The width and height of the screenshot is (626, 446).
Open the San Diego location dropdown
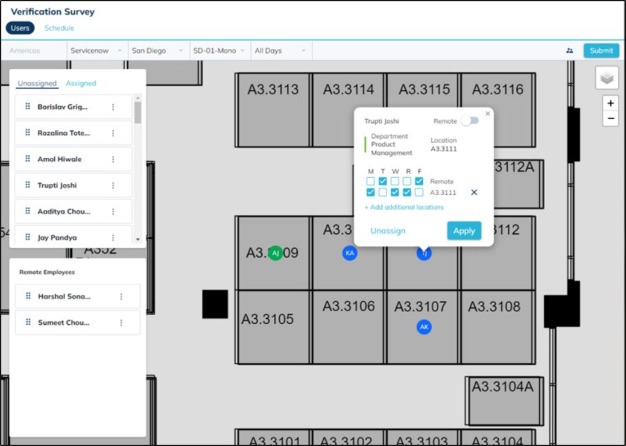(157, 51)
